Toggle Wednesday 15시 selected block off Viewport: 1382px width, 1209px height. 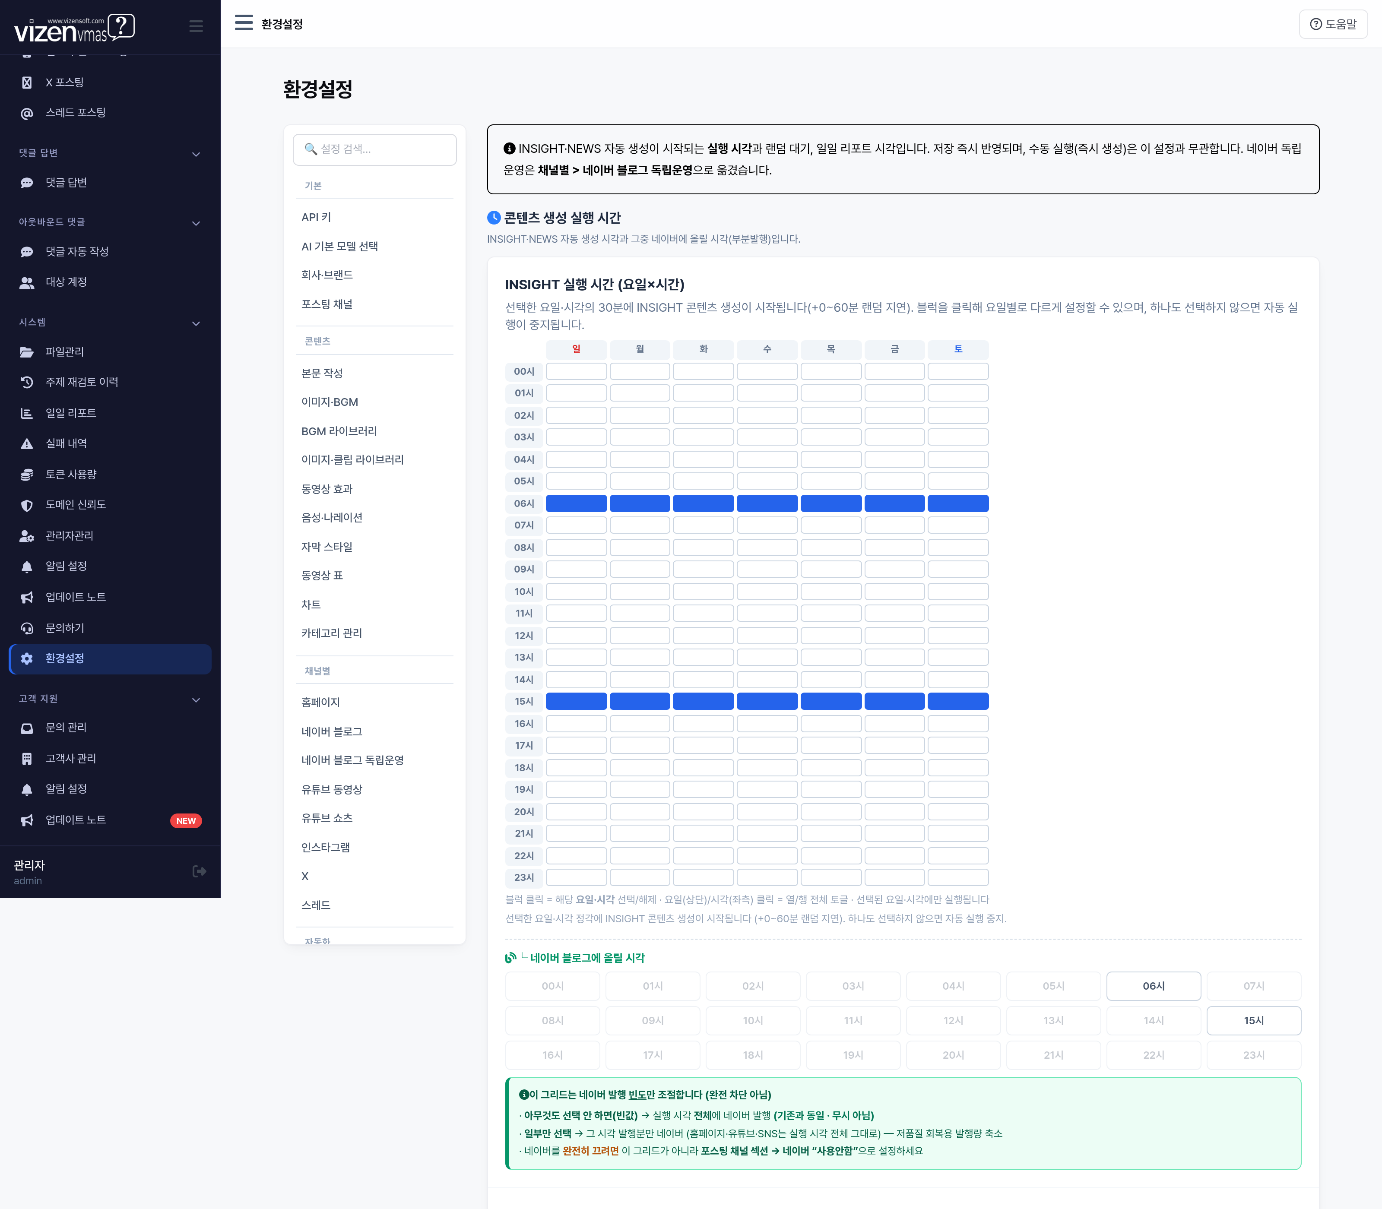click(x=767, y=702)
